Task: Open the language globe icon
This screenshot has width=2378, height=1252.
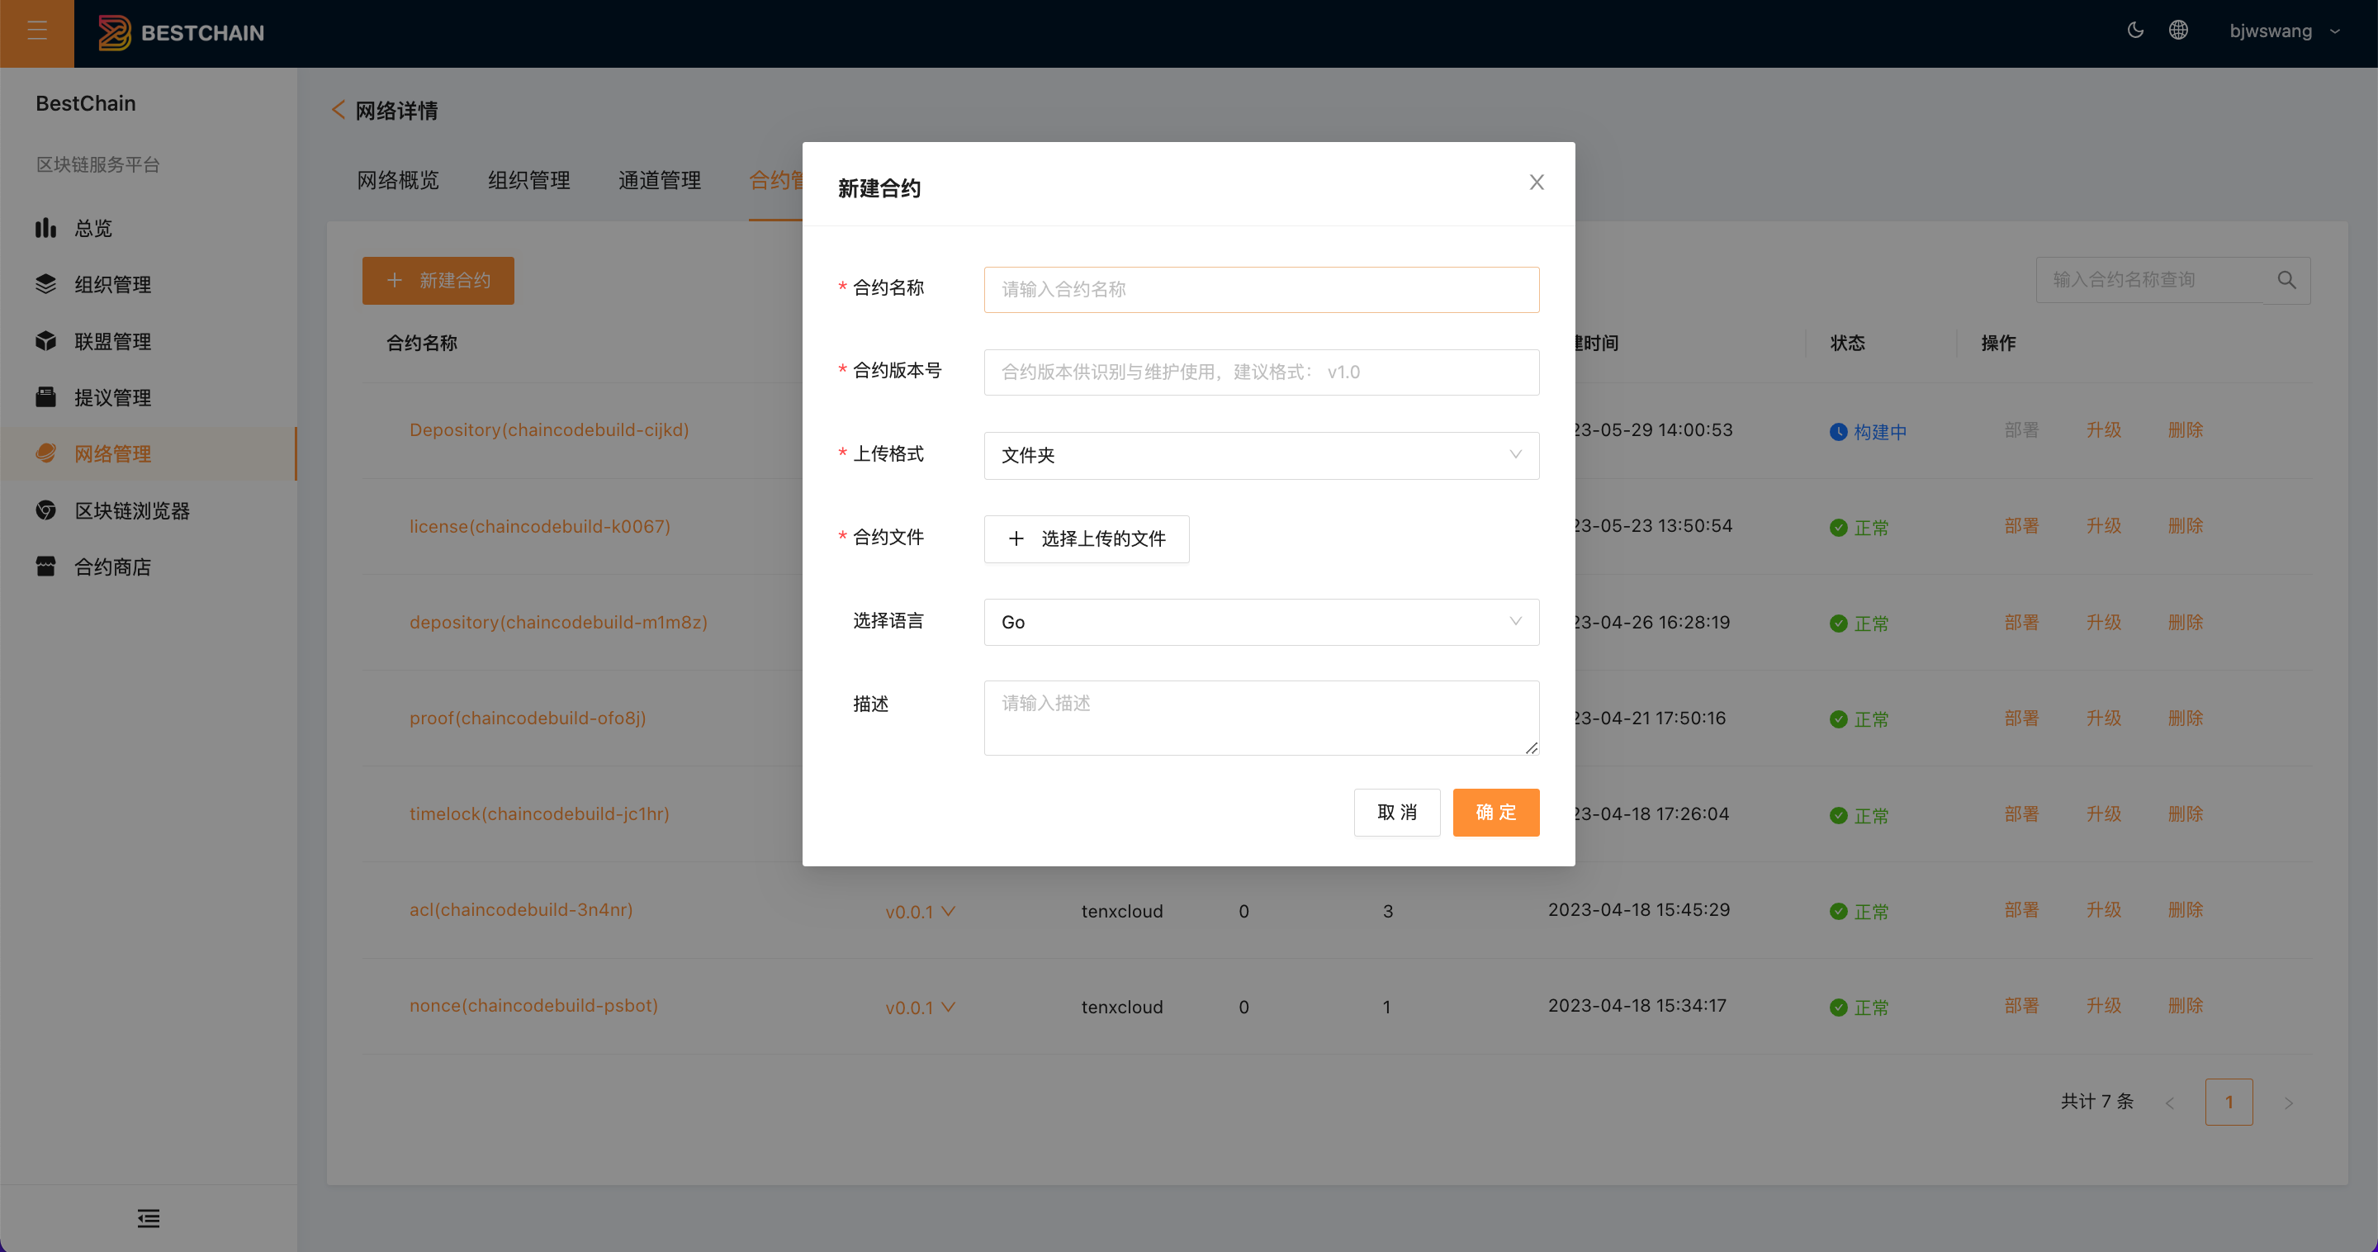Action: tap(2179, 31)
